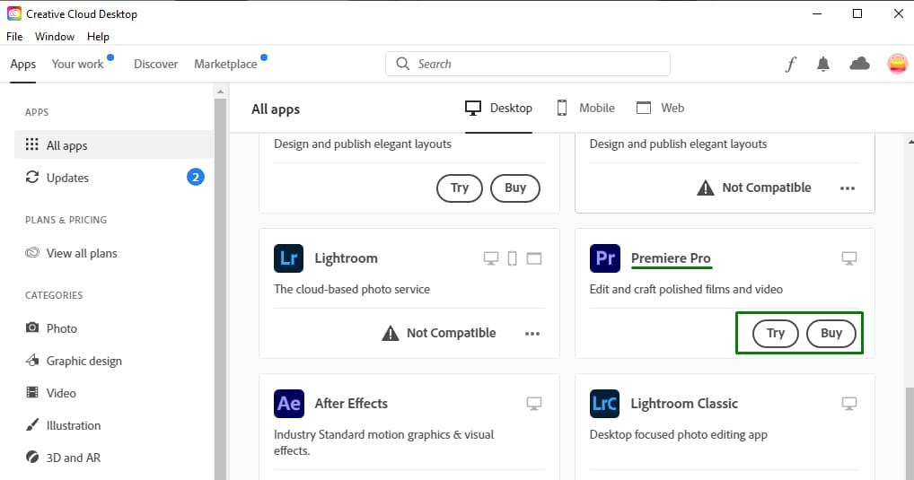The image size is (914, 480).
Task: Click Try for Premiere Pro
Action: (x=775, y=333)
